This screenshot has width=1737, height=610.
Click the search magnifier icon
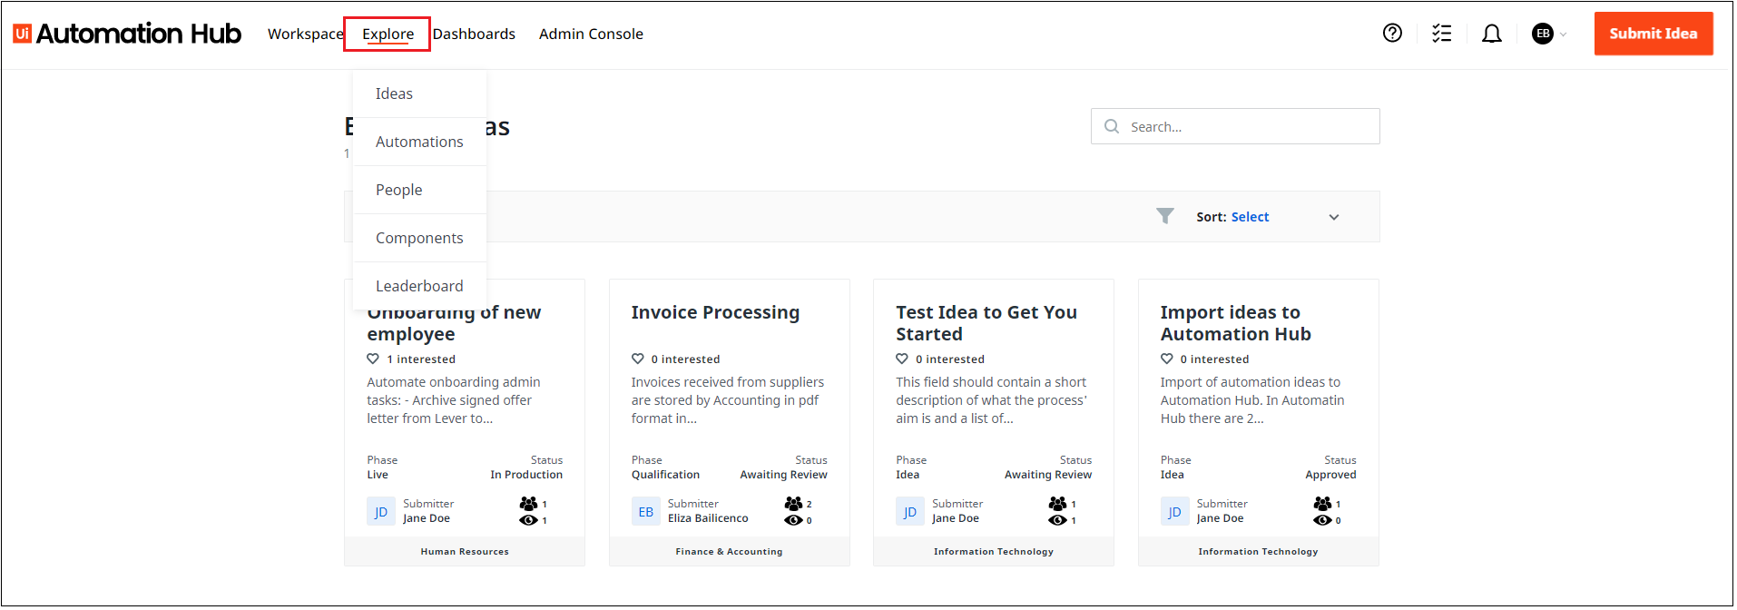click(1112, 127)
